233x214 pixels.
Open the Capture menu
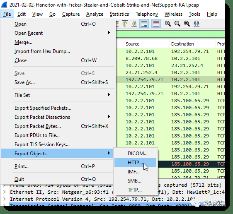point(71,14)
